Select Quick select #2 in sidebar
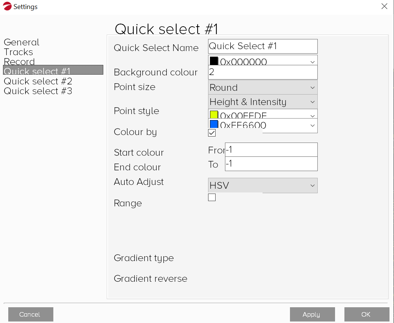Image resolution: width=394 pixels, height=323 pixels. [38, 81]
